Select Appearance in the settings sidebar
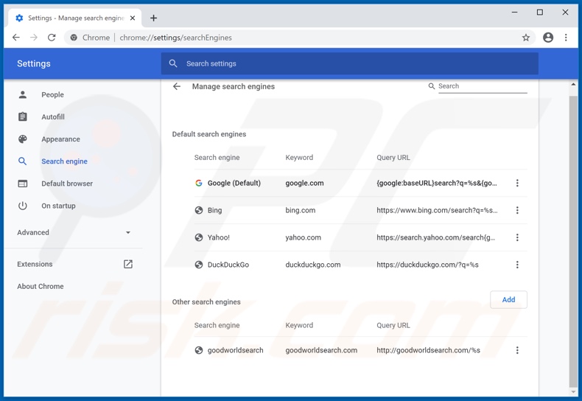Image resolution: width=582 pixels, height=401 pixels. click(x=60, y=139)
